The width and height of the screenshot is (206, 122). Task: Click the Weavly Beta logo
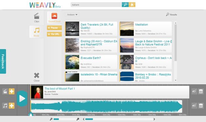[45, 5]
